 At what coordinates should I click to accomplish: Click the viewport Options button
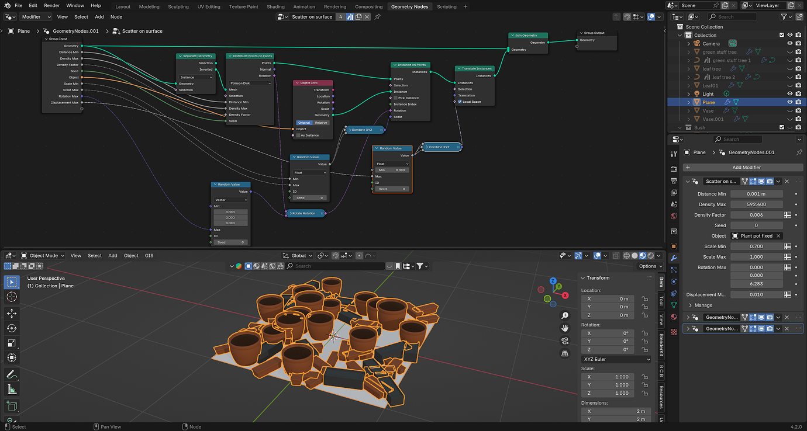click(x=650, y=266)
